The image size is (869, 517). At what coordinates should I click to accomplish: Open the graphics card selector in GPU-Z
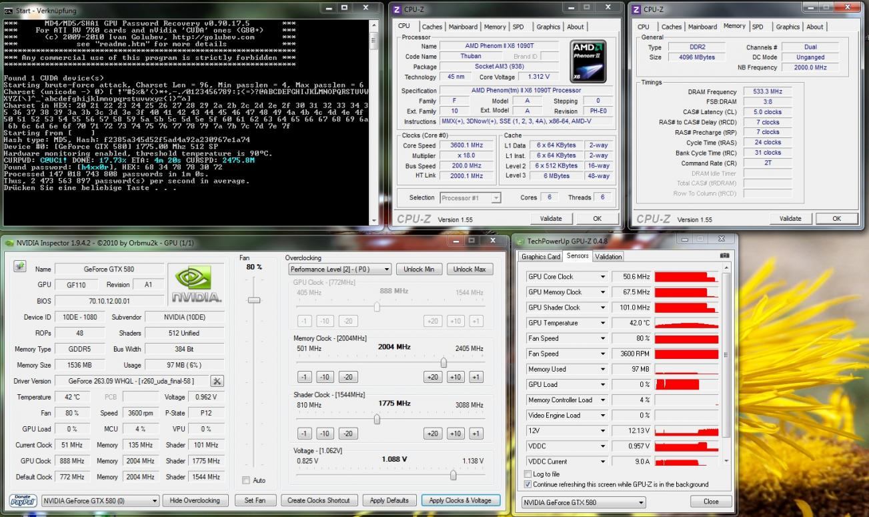pyautogui.click(x=584, y=502)
